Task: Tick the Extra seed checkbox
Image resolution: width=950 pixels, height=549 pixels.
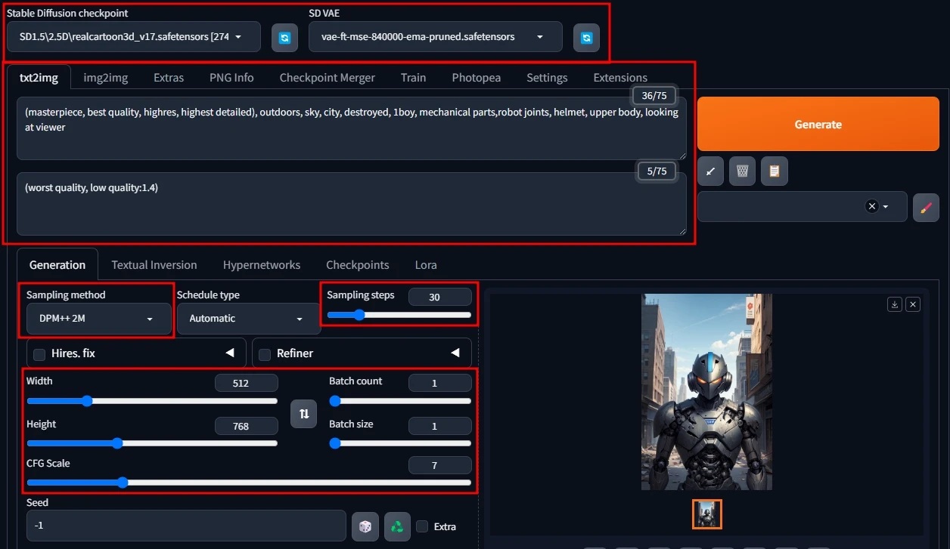Action: point(422,526)
